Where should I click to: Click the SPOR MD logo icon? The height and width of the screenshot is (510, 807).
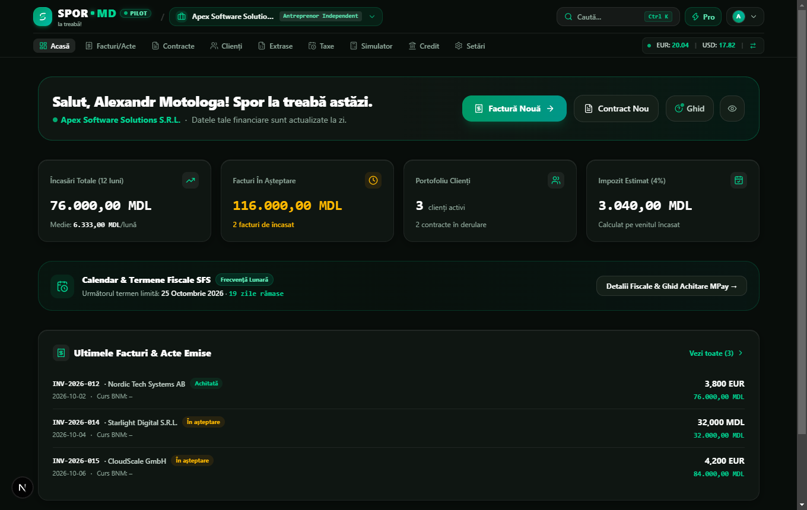pyautogui.click(x=43, y=17)
